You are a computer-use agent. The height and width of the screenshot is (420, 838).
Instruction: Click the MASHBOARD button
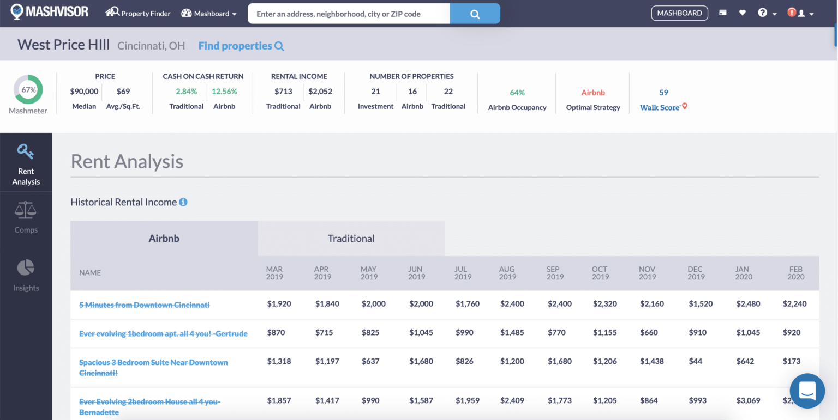point(679,13)
